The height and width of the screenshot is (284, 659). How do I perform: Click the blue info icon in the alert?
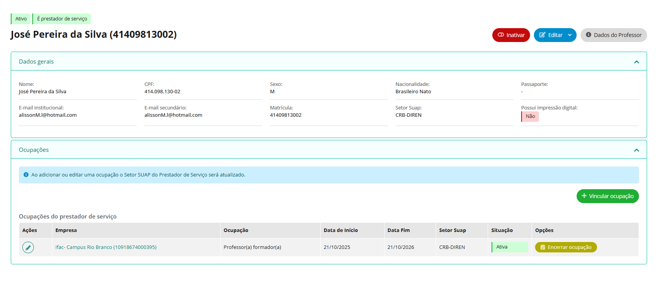[26, 175]
